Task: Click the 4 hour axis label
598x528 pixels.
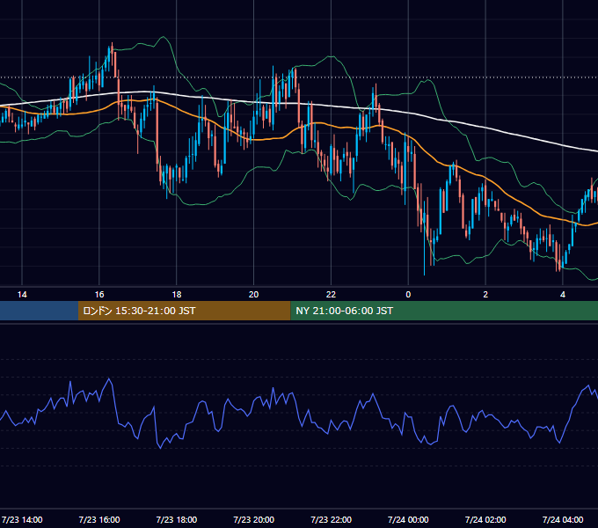Action: coord(563,295)
